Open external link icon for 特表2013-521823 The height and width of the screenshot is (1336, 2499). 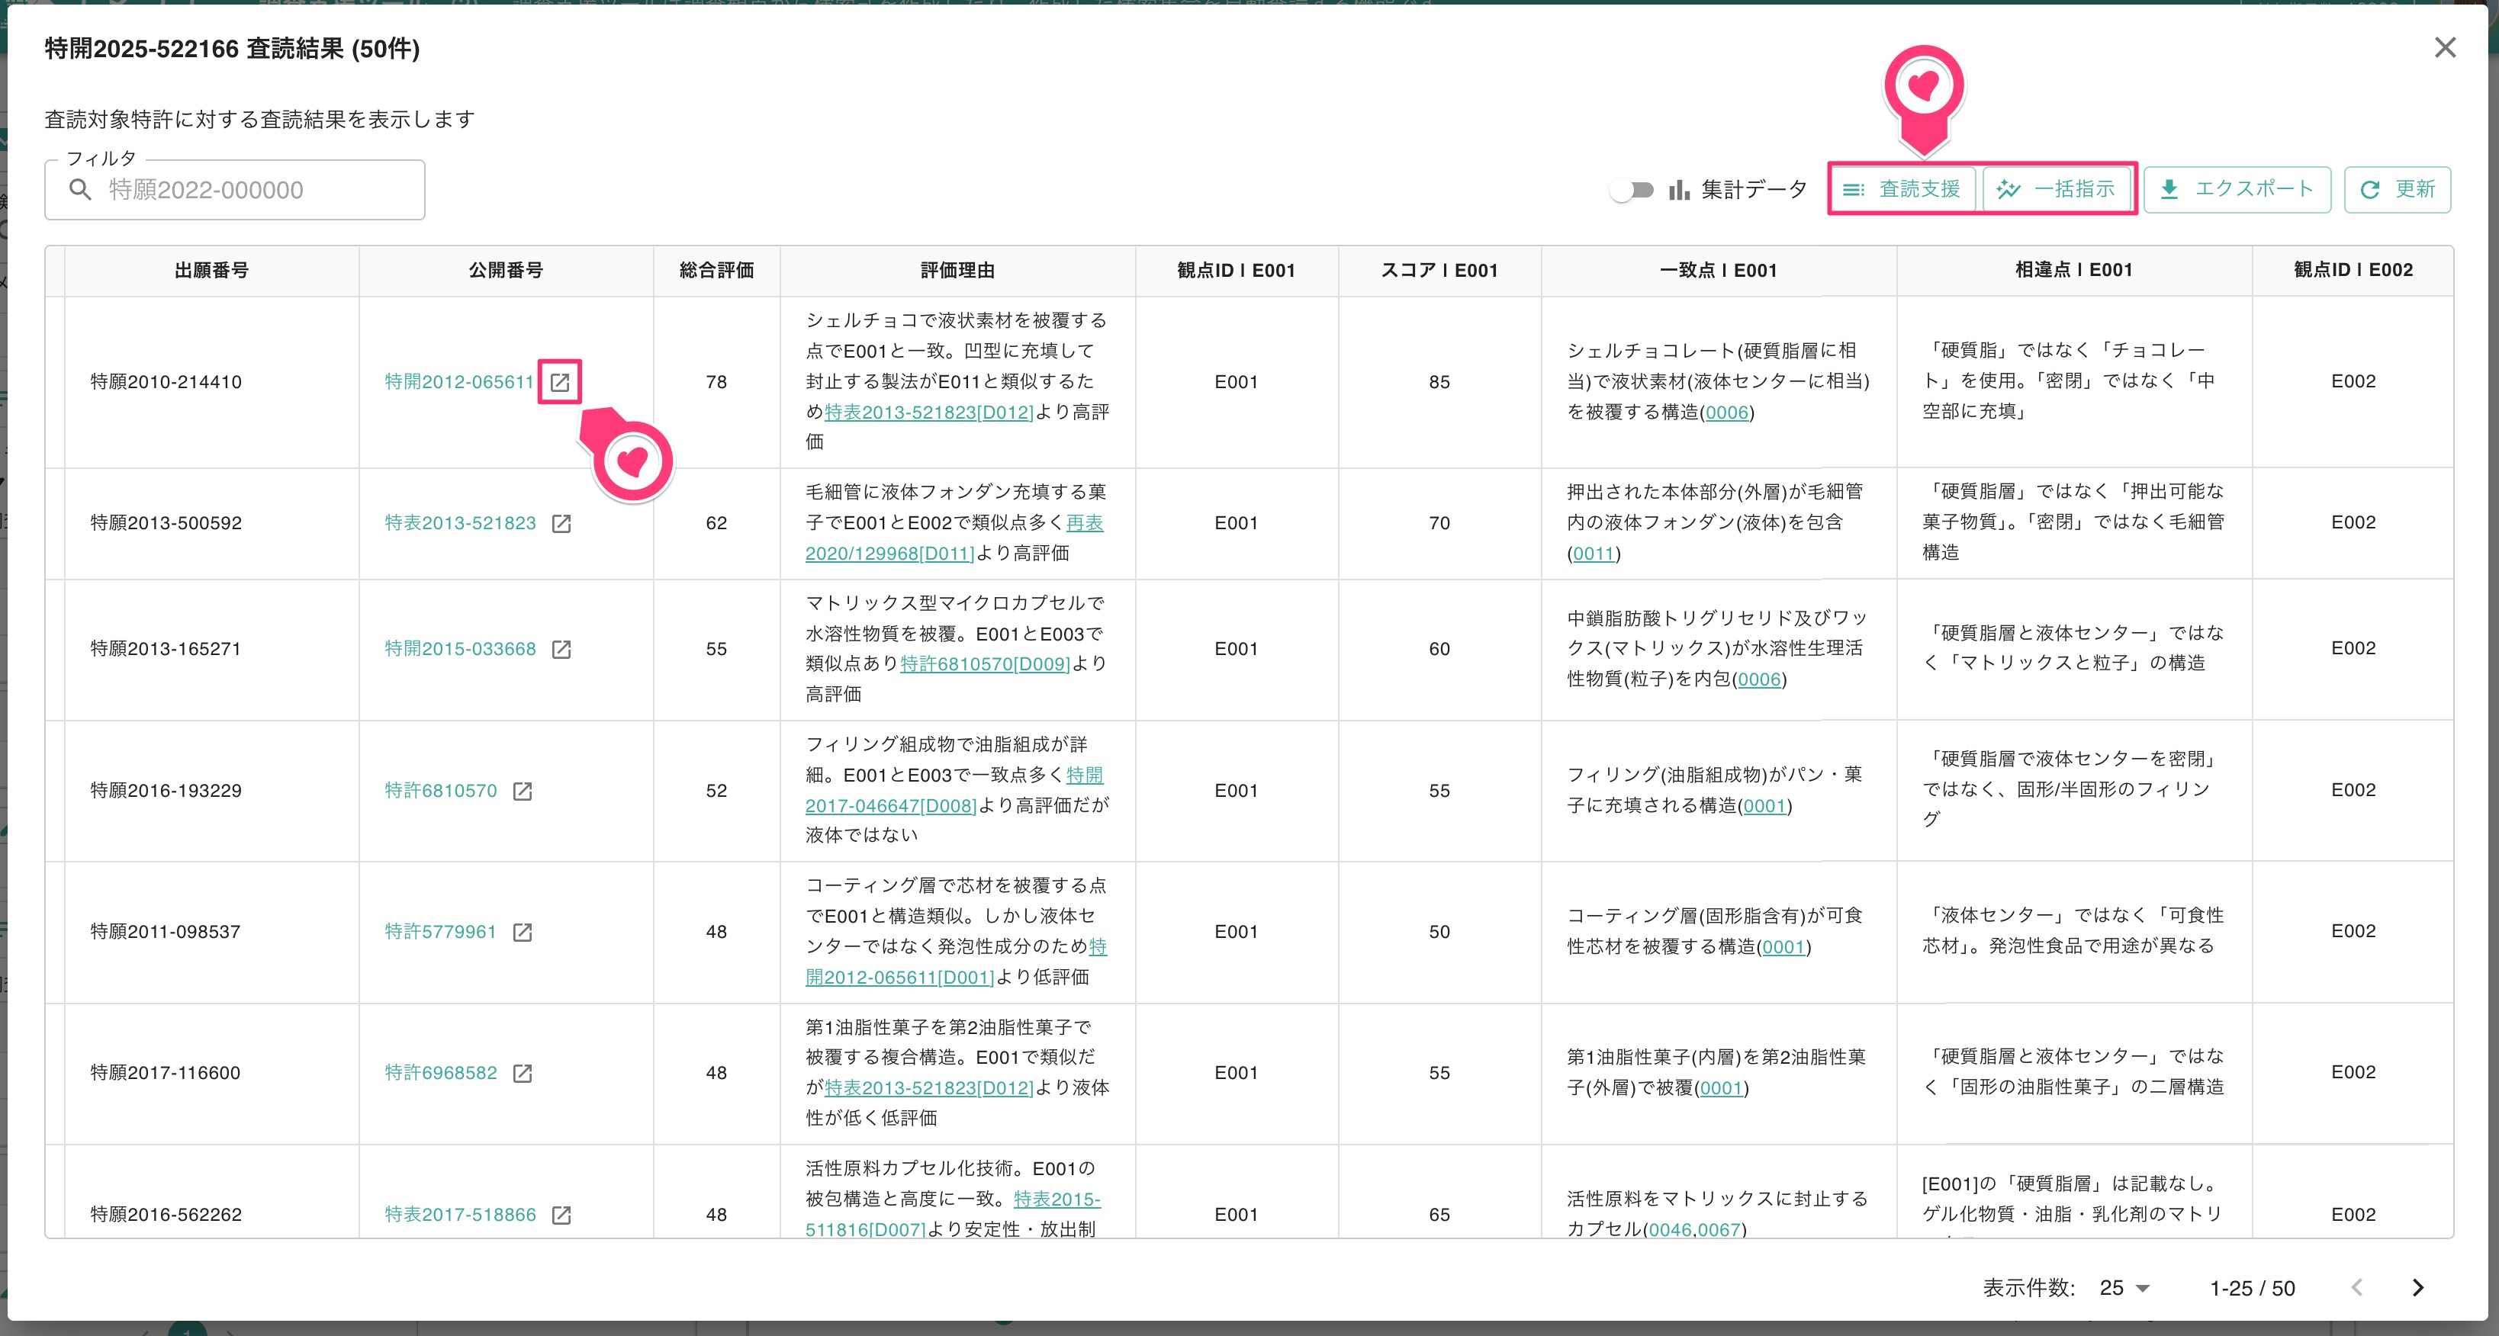(561, 524)
